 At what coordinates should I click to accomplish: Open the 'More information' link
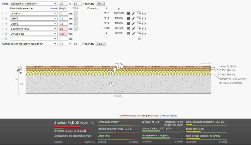(168, 116)
